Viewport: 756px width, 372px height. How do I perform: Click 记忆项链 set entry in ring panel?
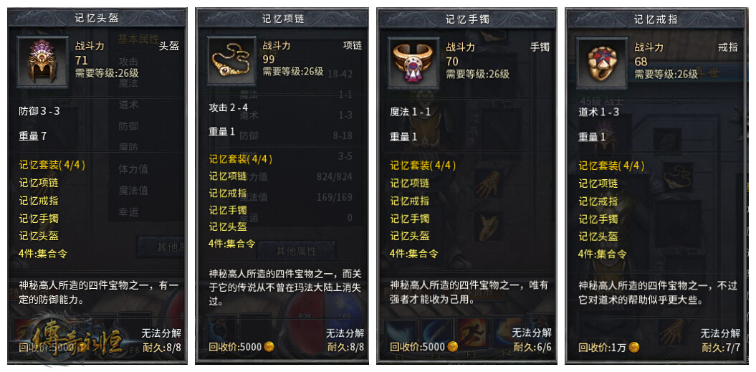tap(598, 183)
